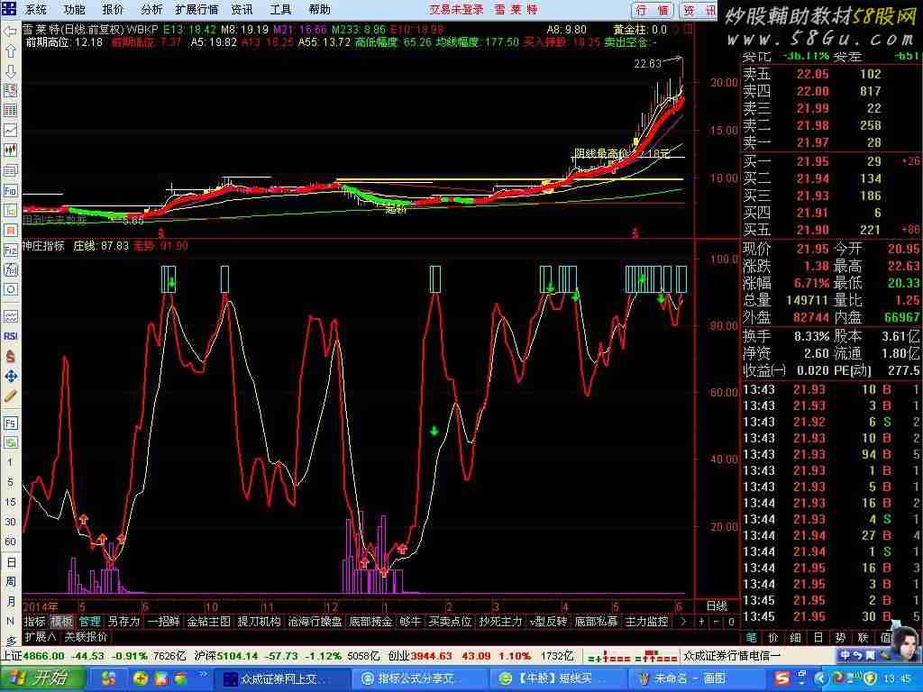Choose the 买卖点位 indicator tab

point(450,621)
